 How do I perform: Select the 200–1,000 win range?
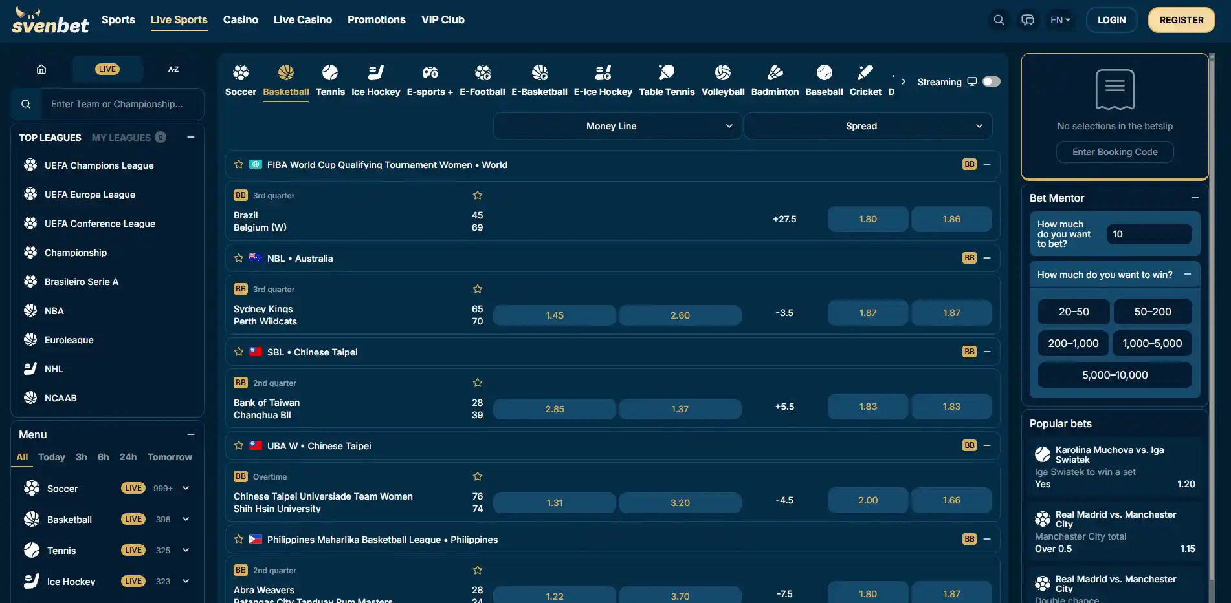[1073, 343]
